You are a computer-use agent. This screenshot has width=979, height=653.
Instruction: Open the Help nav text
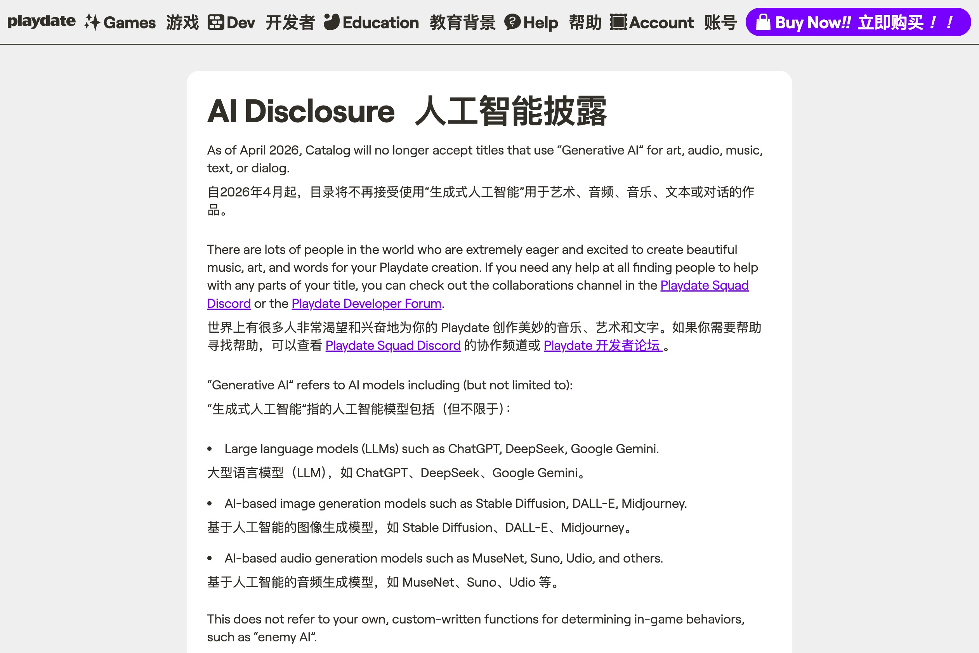point(540,23)
